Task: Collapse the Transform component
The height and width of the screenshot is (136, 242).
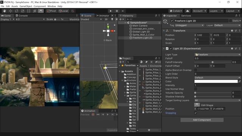Action: click(164, 31)
